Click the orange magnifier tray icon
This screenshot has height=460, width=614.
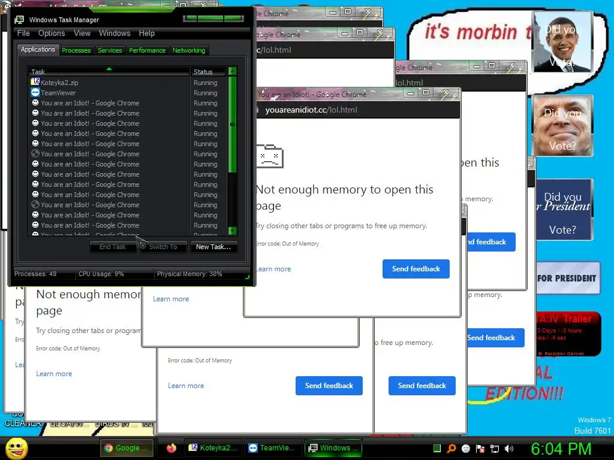click(x=451, y=448)
